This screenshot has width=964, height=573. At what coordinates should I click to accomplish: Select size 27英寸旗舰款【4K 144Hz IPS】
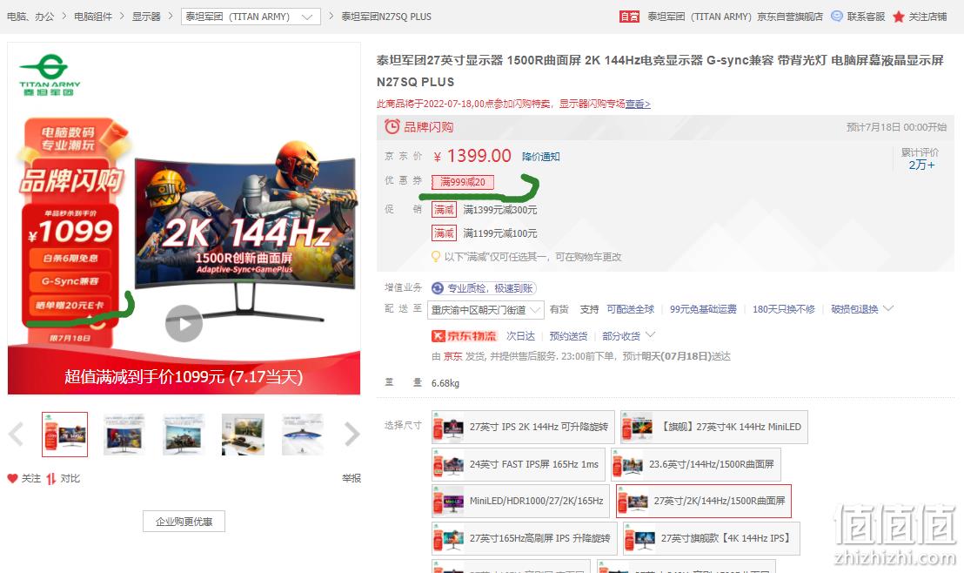coord(712,538)
